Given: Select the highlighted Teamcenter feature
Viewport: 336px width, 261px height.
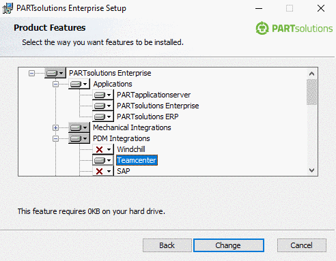Looking at the screenshot, I should coord(137,160).
